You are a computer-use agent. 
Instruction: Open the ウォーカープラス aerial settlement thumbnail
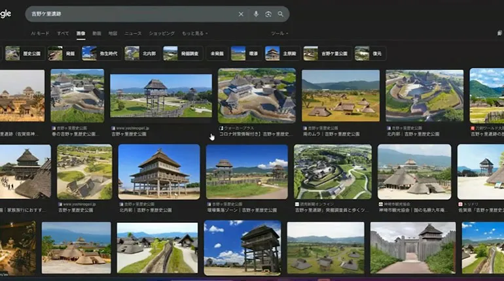[257, 95]
